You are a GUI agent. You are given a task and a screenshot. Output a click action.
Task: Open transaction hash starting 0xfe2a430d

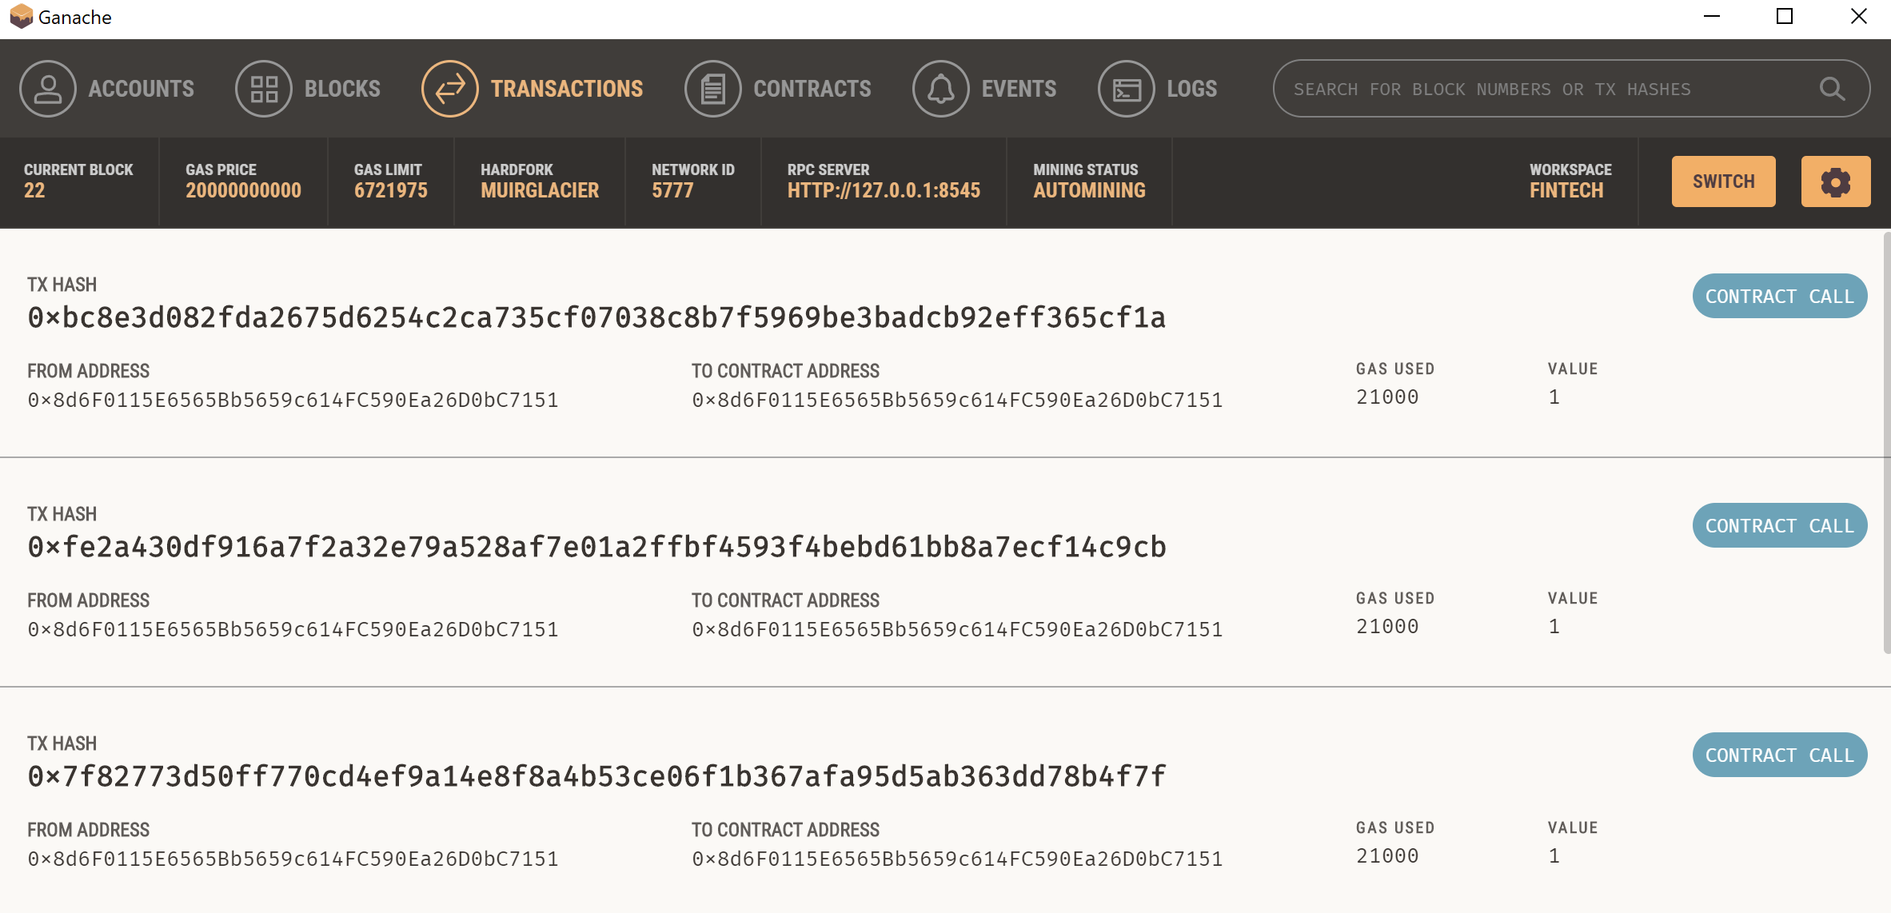(596, 548)
